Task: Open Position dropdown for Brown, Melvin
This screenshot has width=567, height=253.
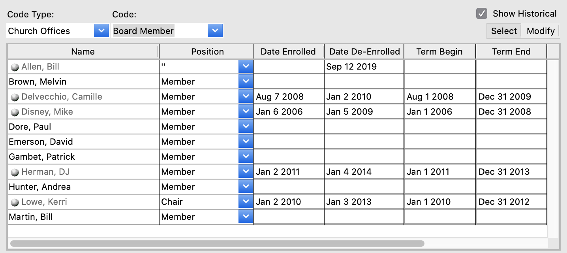Action: (x=245, y=81)
